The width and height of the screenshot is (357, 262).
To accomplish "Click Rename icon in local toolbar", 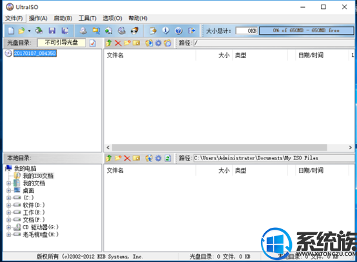I will point(136,158).
